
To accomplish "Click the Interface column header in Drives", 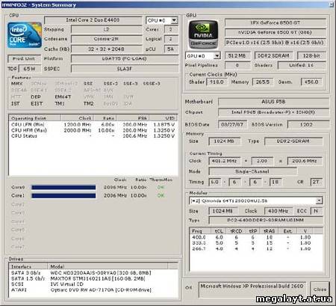I will tap(28, 266).
